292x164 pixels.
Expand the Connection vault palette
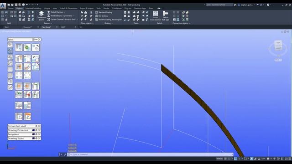point(36,126)
